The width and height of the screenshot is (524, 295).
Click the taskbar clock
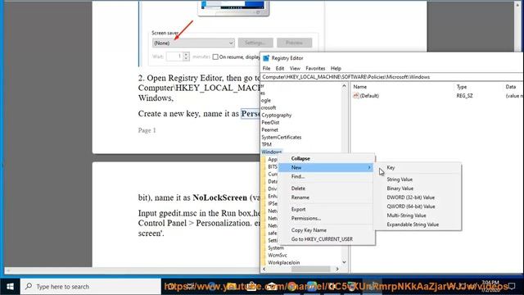pos(490,286)
